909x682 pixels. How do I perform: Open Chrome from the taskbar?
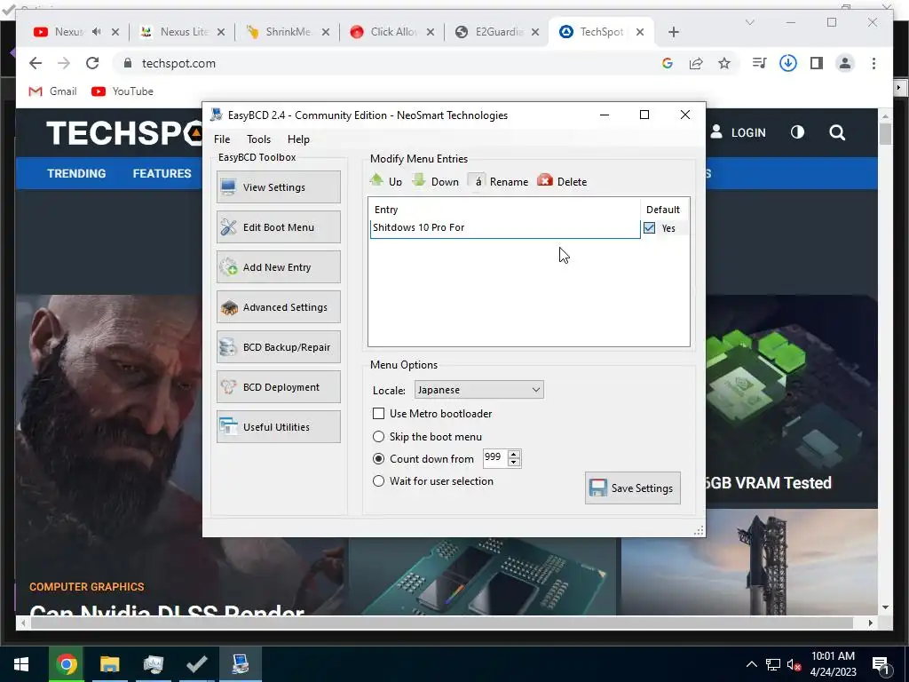click(x=66, y=664)
